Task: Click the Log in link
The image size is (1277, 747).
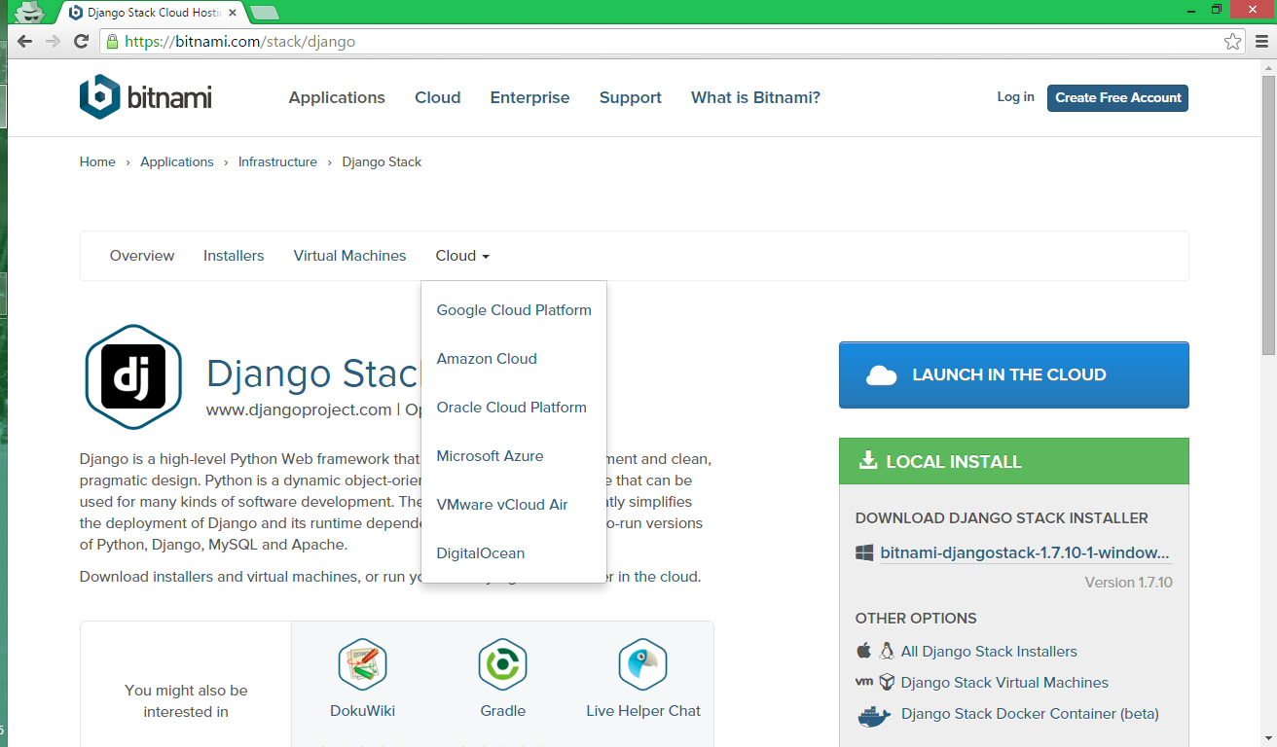Action: (1015, 97)
